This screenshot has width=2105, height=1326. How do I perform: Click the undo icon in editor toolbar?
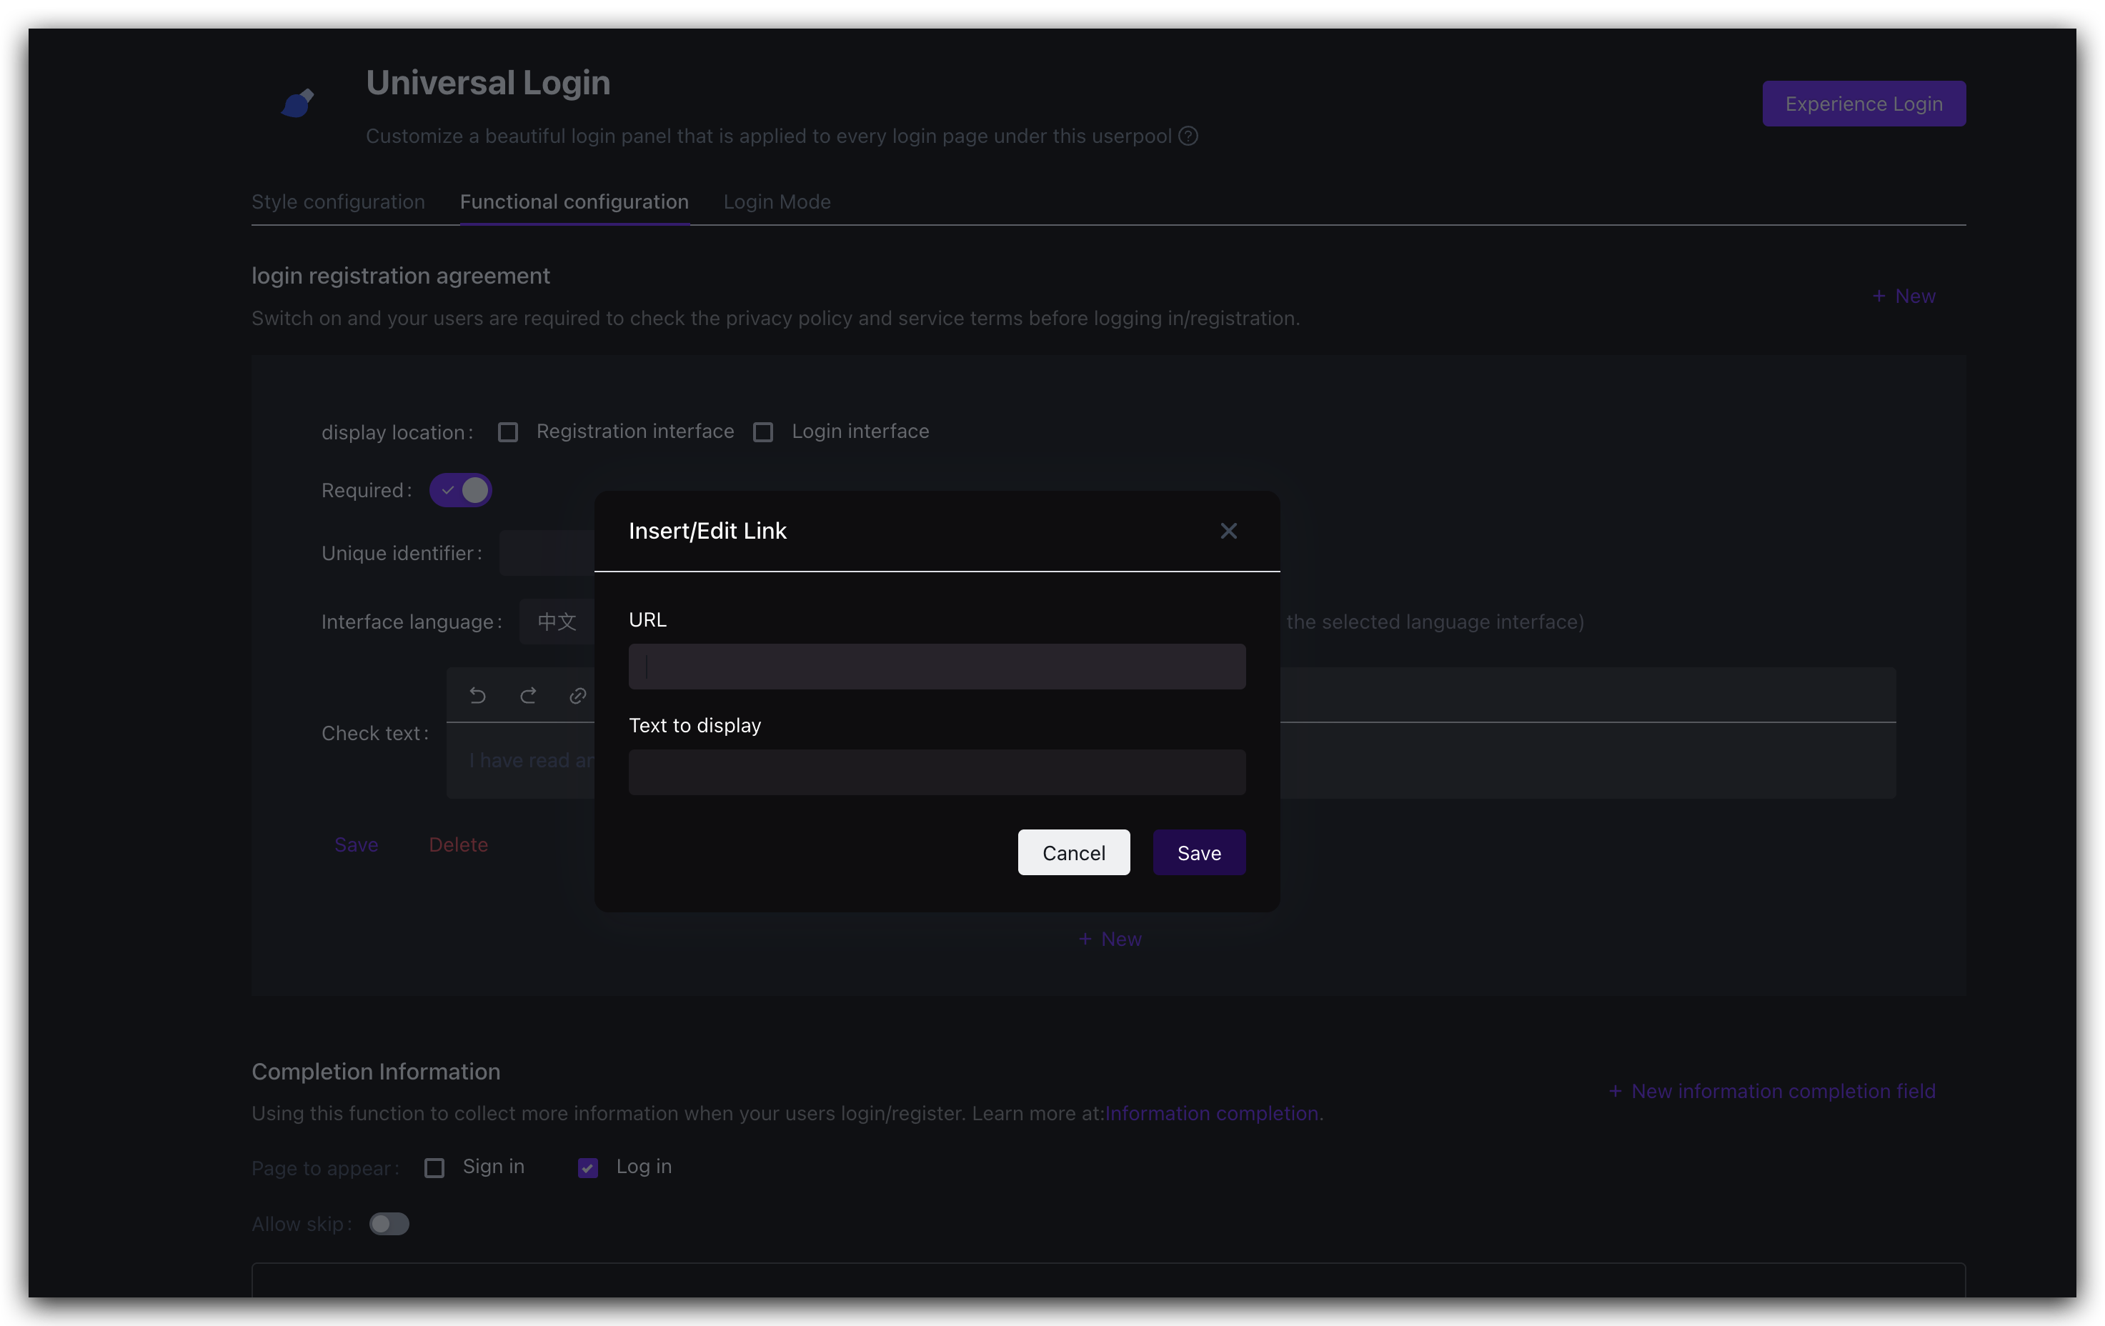477,696
